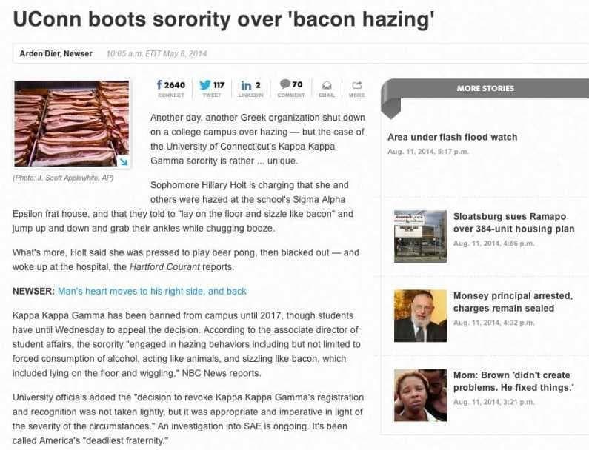Tweet this article using Twitter icon
Viewport: 589px width, 450px height.
point(211,88)
